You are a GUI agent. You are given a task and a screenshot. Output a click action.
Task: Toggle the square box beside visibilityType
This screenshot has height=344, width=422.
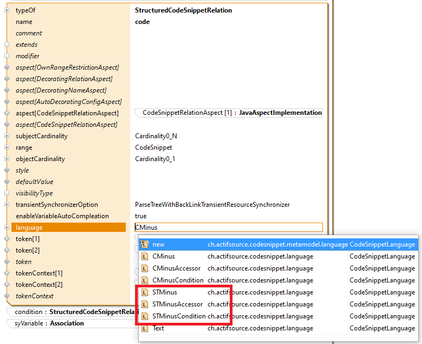[7, 193]
